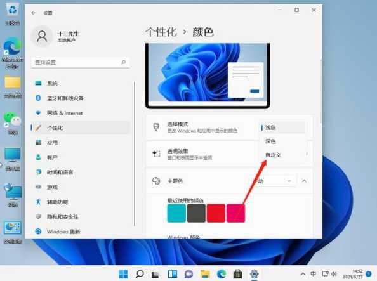
Task: Open 蓝牙和其他设备 in the sidebar
Action: coord(81,98)
